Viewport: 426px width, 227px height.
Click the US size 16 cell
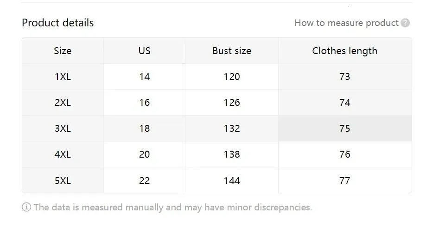144,103
